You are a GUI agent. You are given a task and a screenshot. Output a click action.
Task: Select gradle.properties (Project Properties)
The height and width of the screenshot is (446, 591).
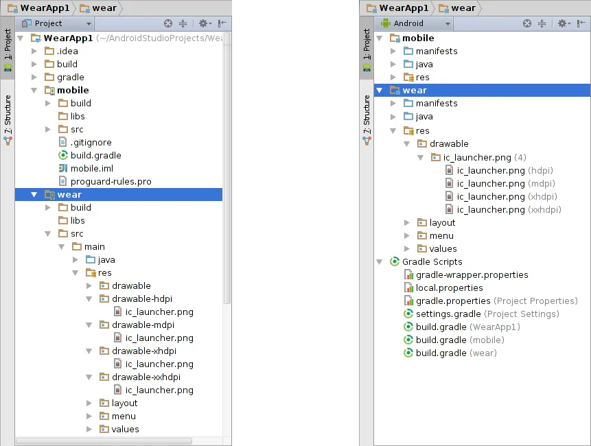pyautogui.click(x=491, y=301)
